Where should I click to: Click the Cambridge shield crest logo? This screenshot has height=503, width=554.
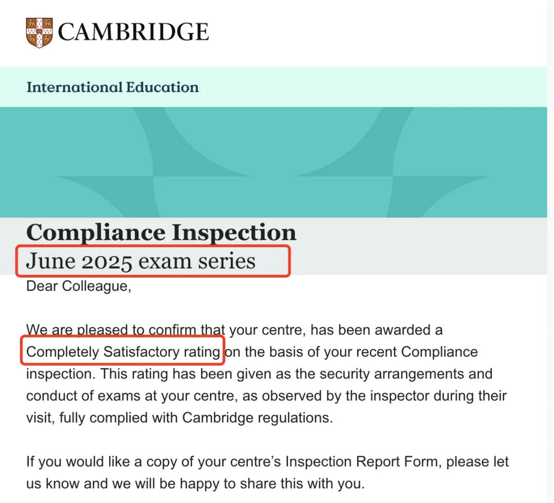point(39,32)
